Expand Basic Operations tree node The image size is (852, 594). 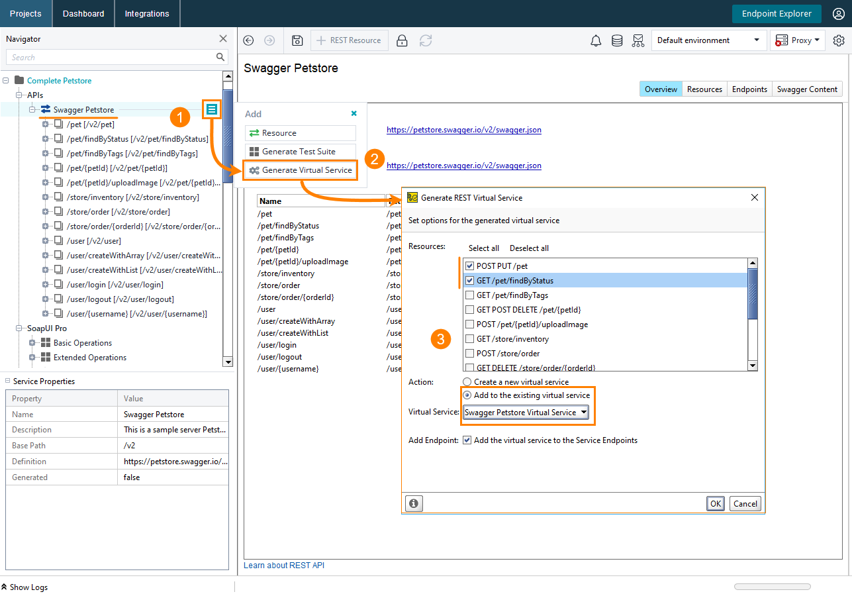pyautogui.click(x=32, y=342)
